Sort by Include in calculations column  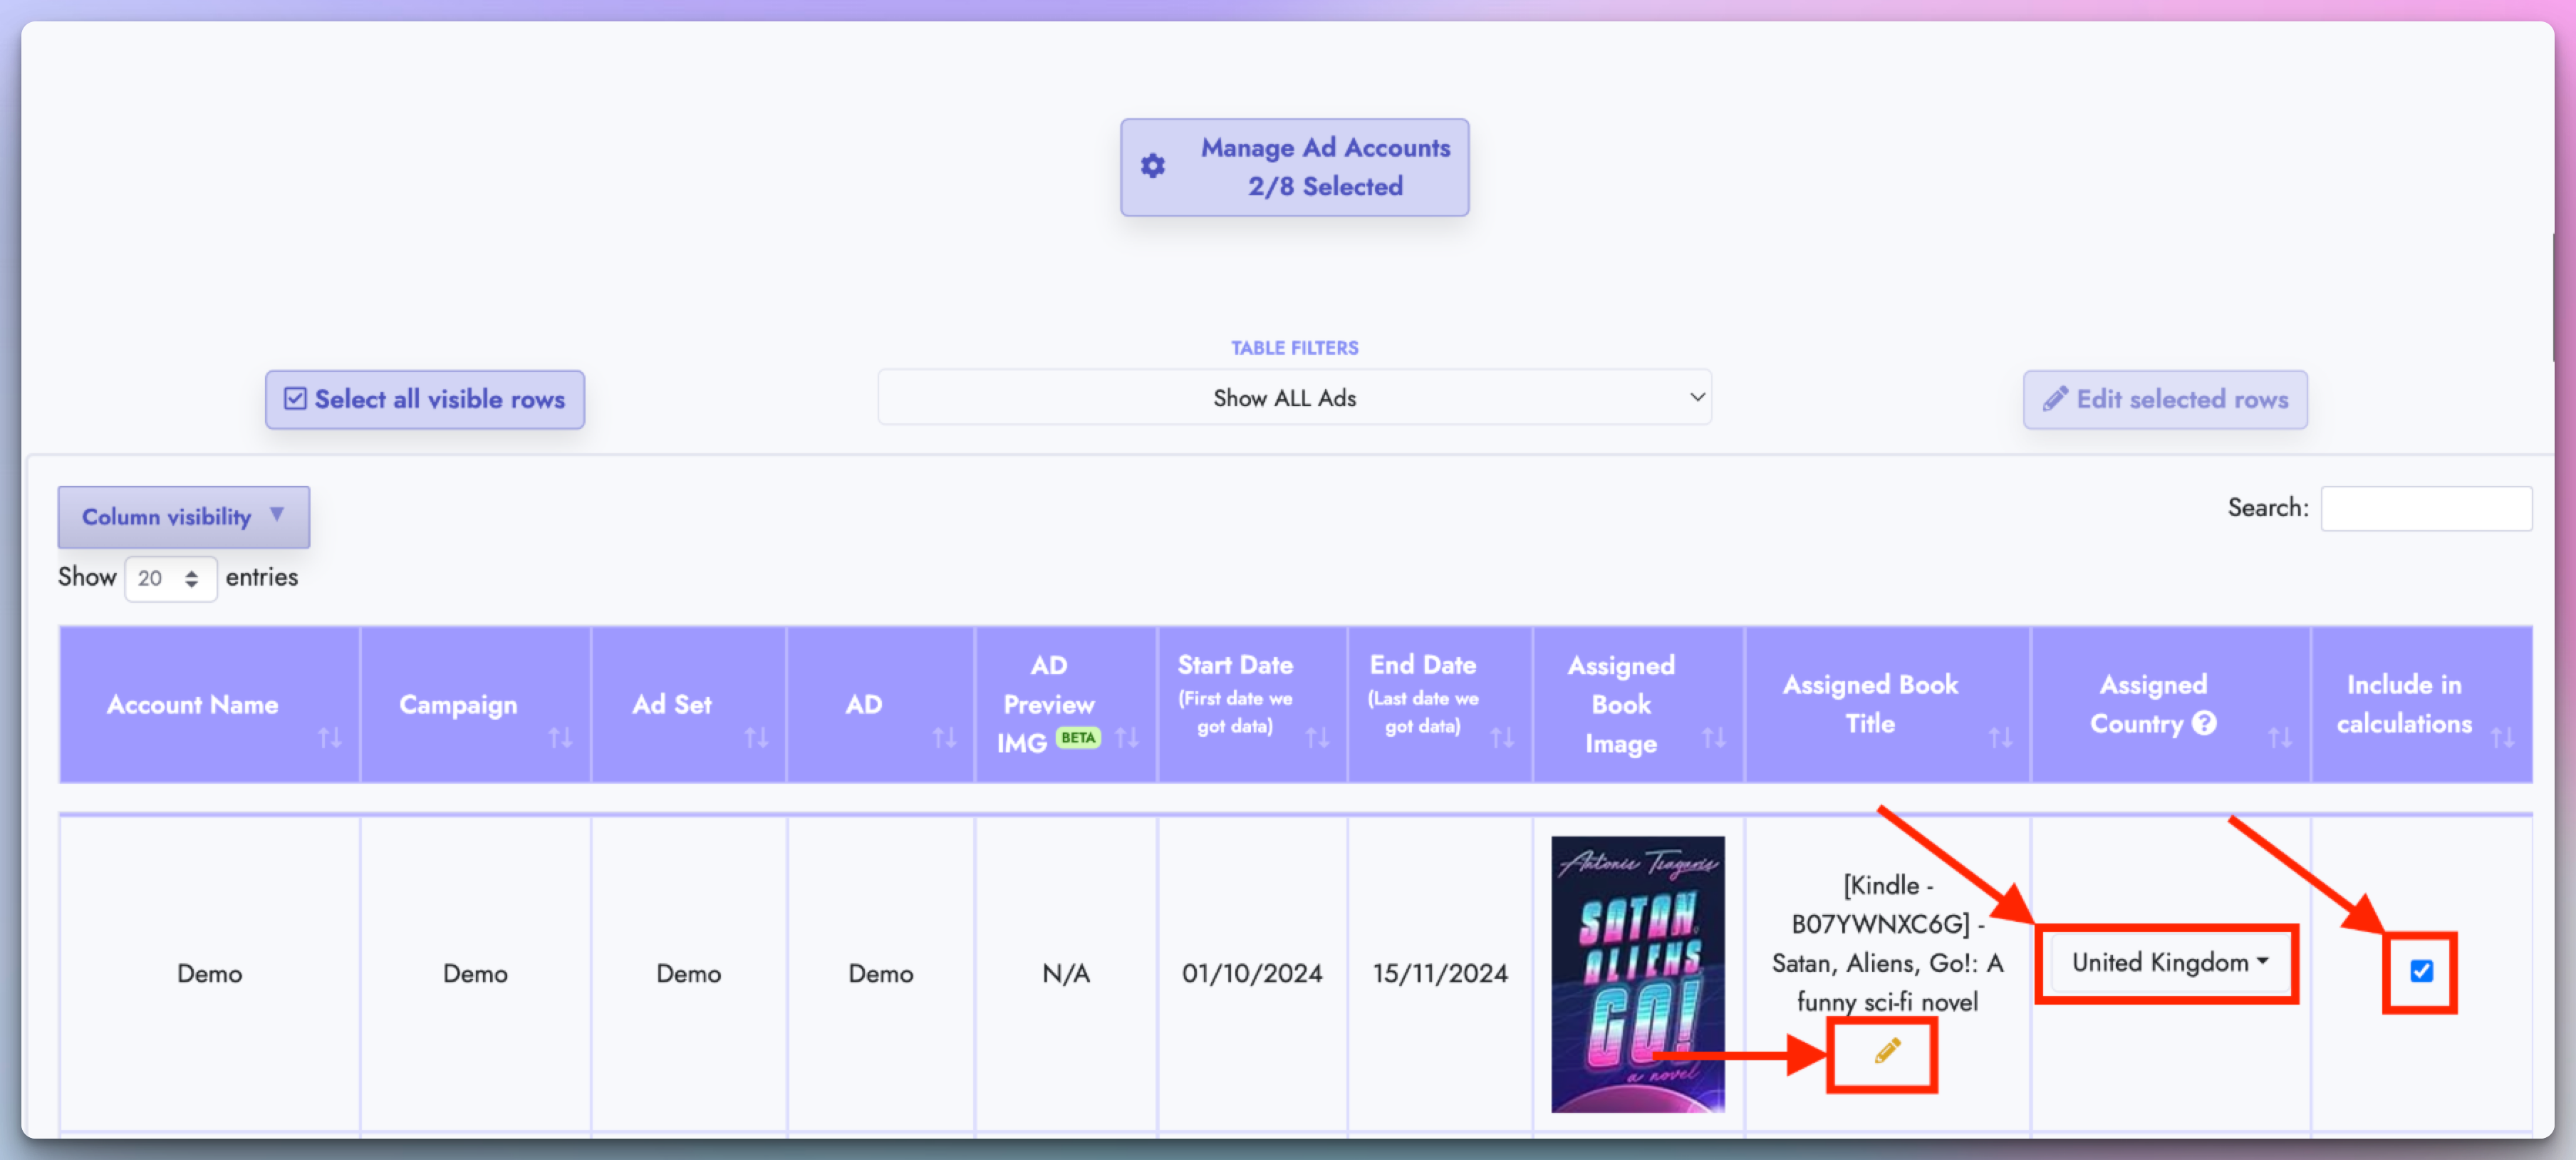tap(2421, 704)
